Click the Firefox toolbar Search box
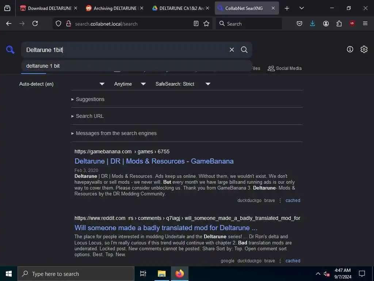 click(x=249, y=24)
